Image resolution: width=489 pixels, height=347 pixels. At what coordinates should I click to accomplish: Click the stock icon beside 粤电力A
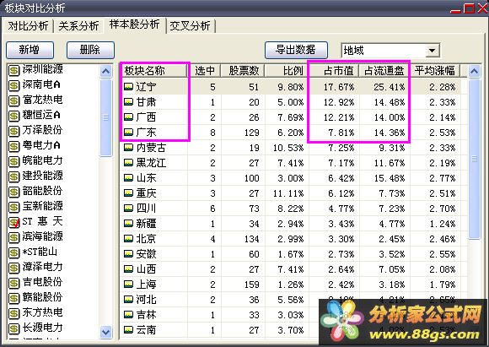point(13,147)
